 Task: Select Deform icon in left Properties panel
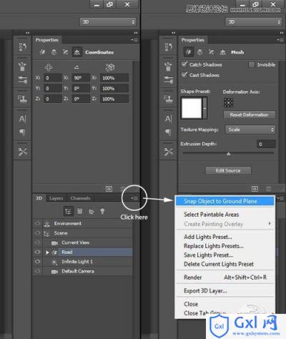pyautogui.click(x=54, y=52)
